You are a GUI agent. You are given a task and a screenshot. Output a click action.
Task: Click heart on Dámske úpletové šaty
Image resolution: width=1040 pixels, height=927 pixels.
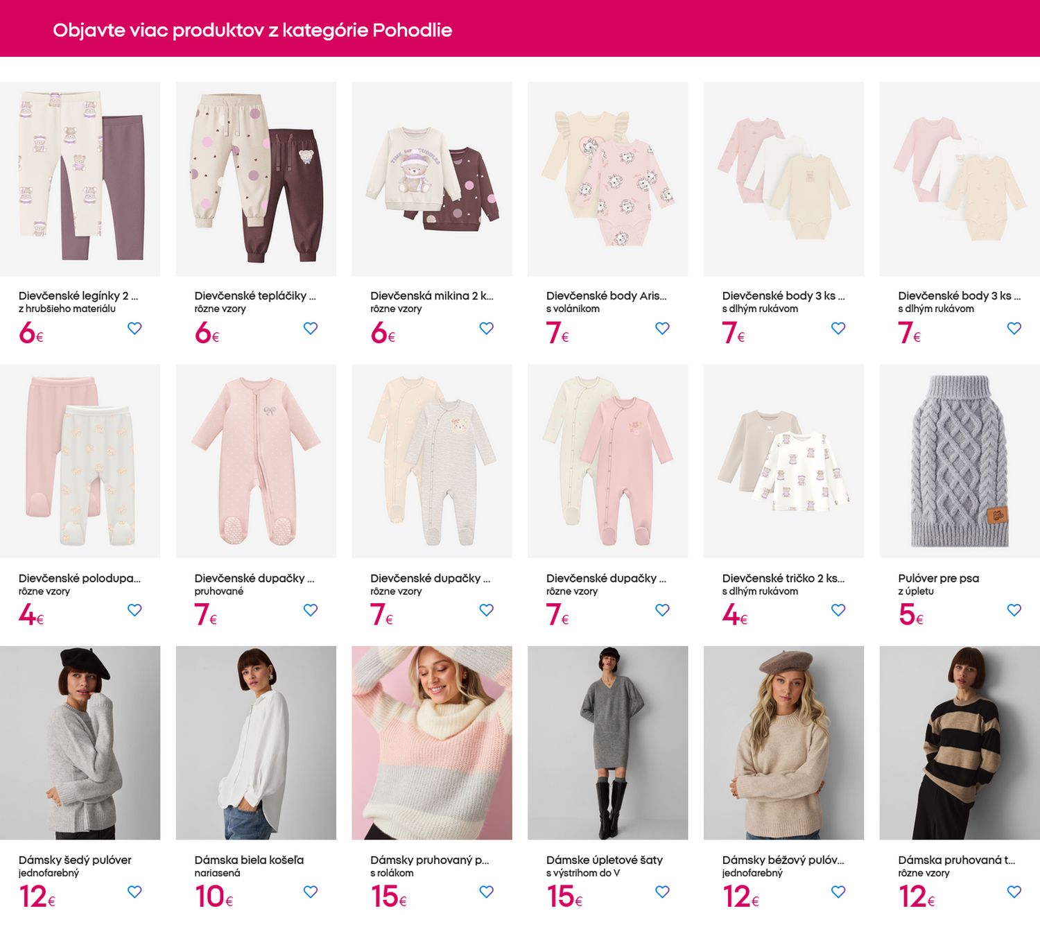662,892
